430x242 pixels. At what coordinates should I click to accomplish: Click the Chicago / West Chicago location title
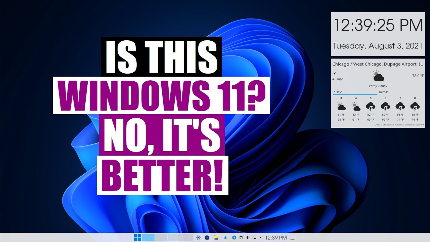click(x=377, y=64)
